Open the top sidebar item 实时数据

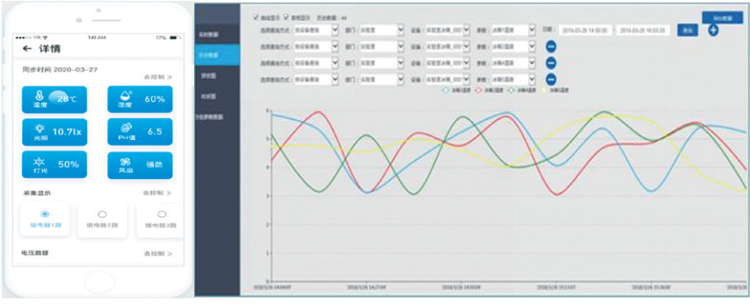(x=217, y=35)
